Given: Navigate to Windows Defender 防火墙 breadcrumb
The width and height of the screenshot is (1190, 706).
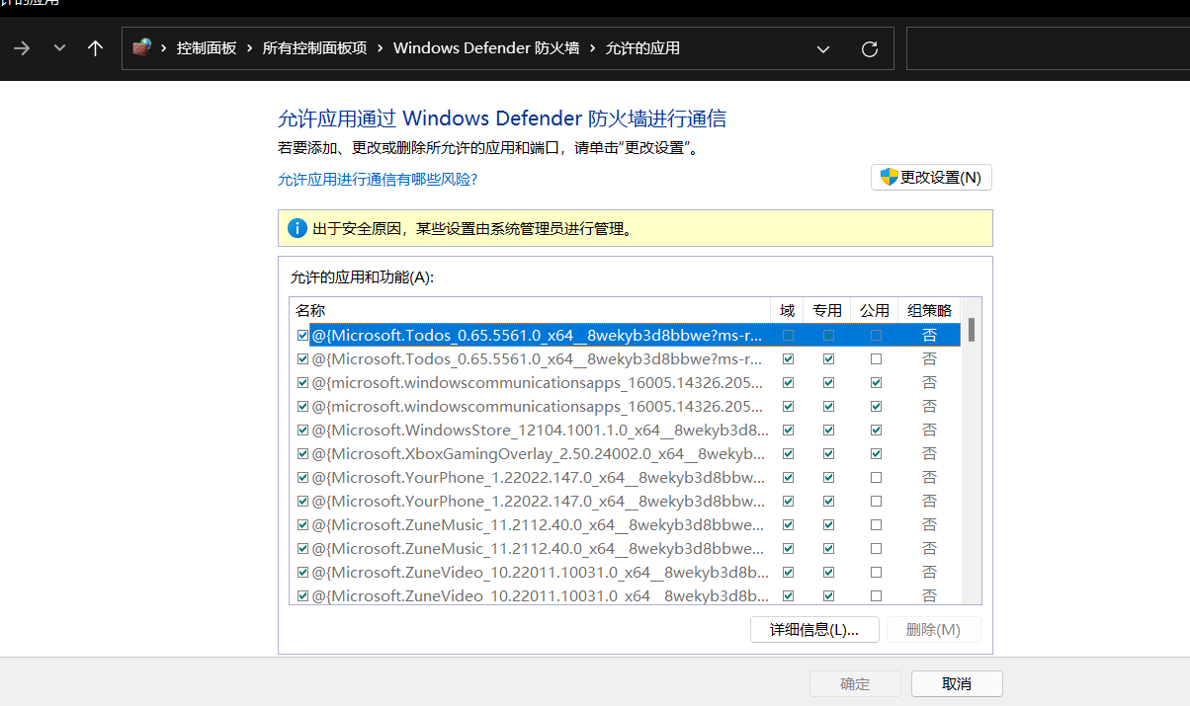Looking at the screenshot, I should pos(486,47).
